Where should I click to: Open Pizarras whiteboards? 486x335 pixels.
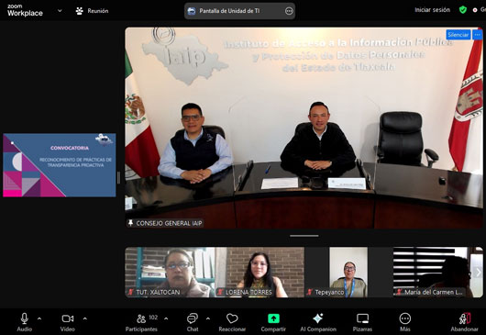pyautogui.click(x=362, y=322)
